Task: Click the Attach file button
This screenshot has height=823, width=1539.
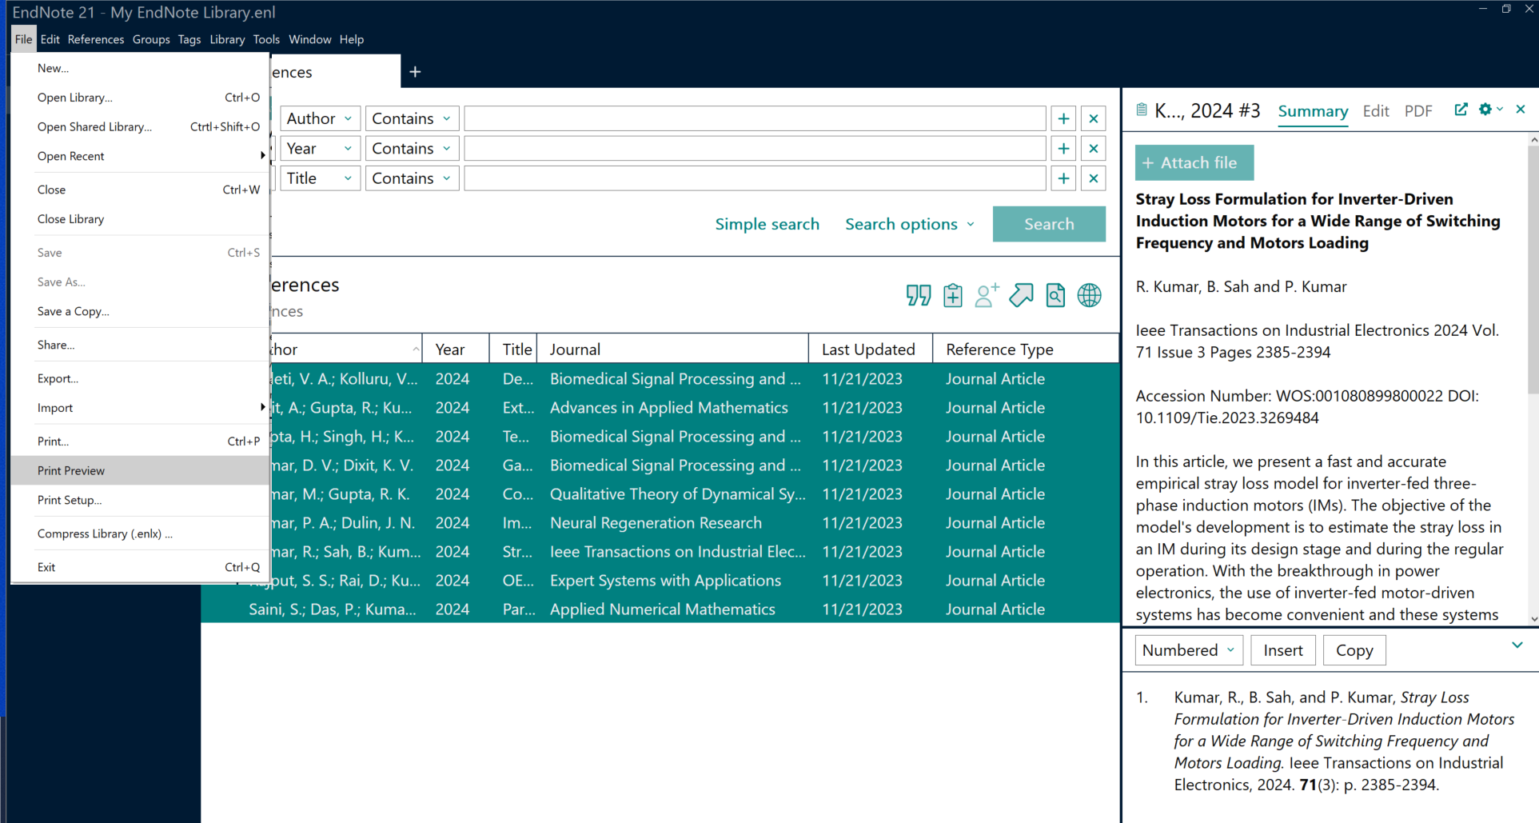Action: click(1194, 163)
